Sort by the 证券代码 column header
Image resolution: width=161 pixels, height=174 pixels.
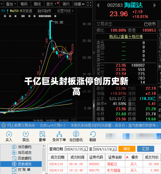(96, 157)
